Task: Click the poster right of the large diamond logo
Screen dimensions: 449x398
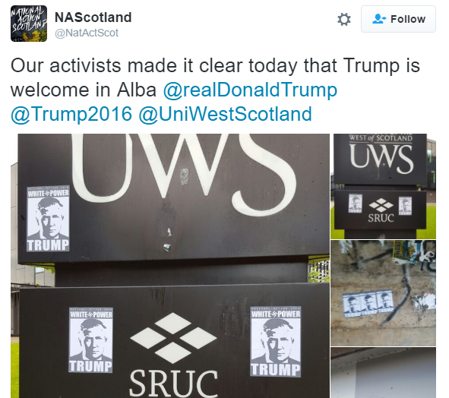Action: 276,342
